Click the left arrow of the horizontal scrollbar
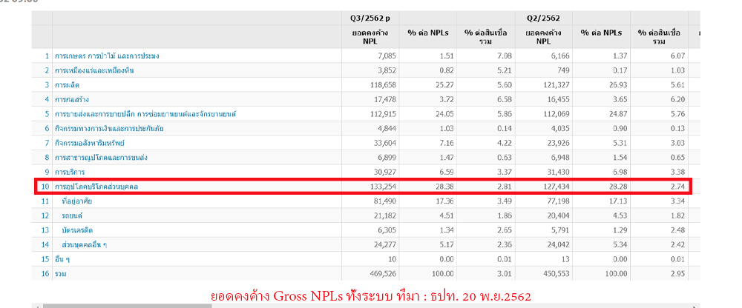Image resolution: width=742 pixels, height=308 pixels. point(37,305)
